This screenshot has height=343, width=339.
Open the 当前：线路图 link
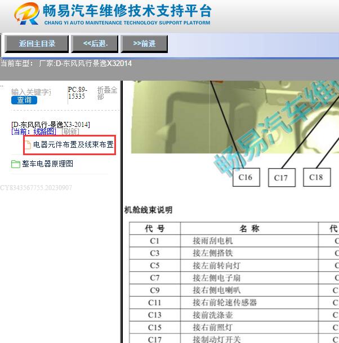(x=34, y=131)
